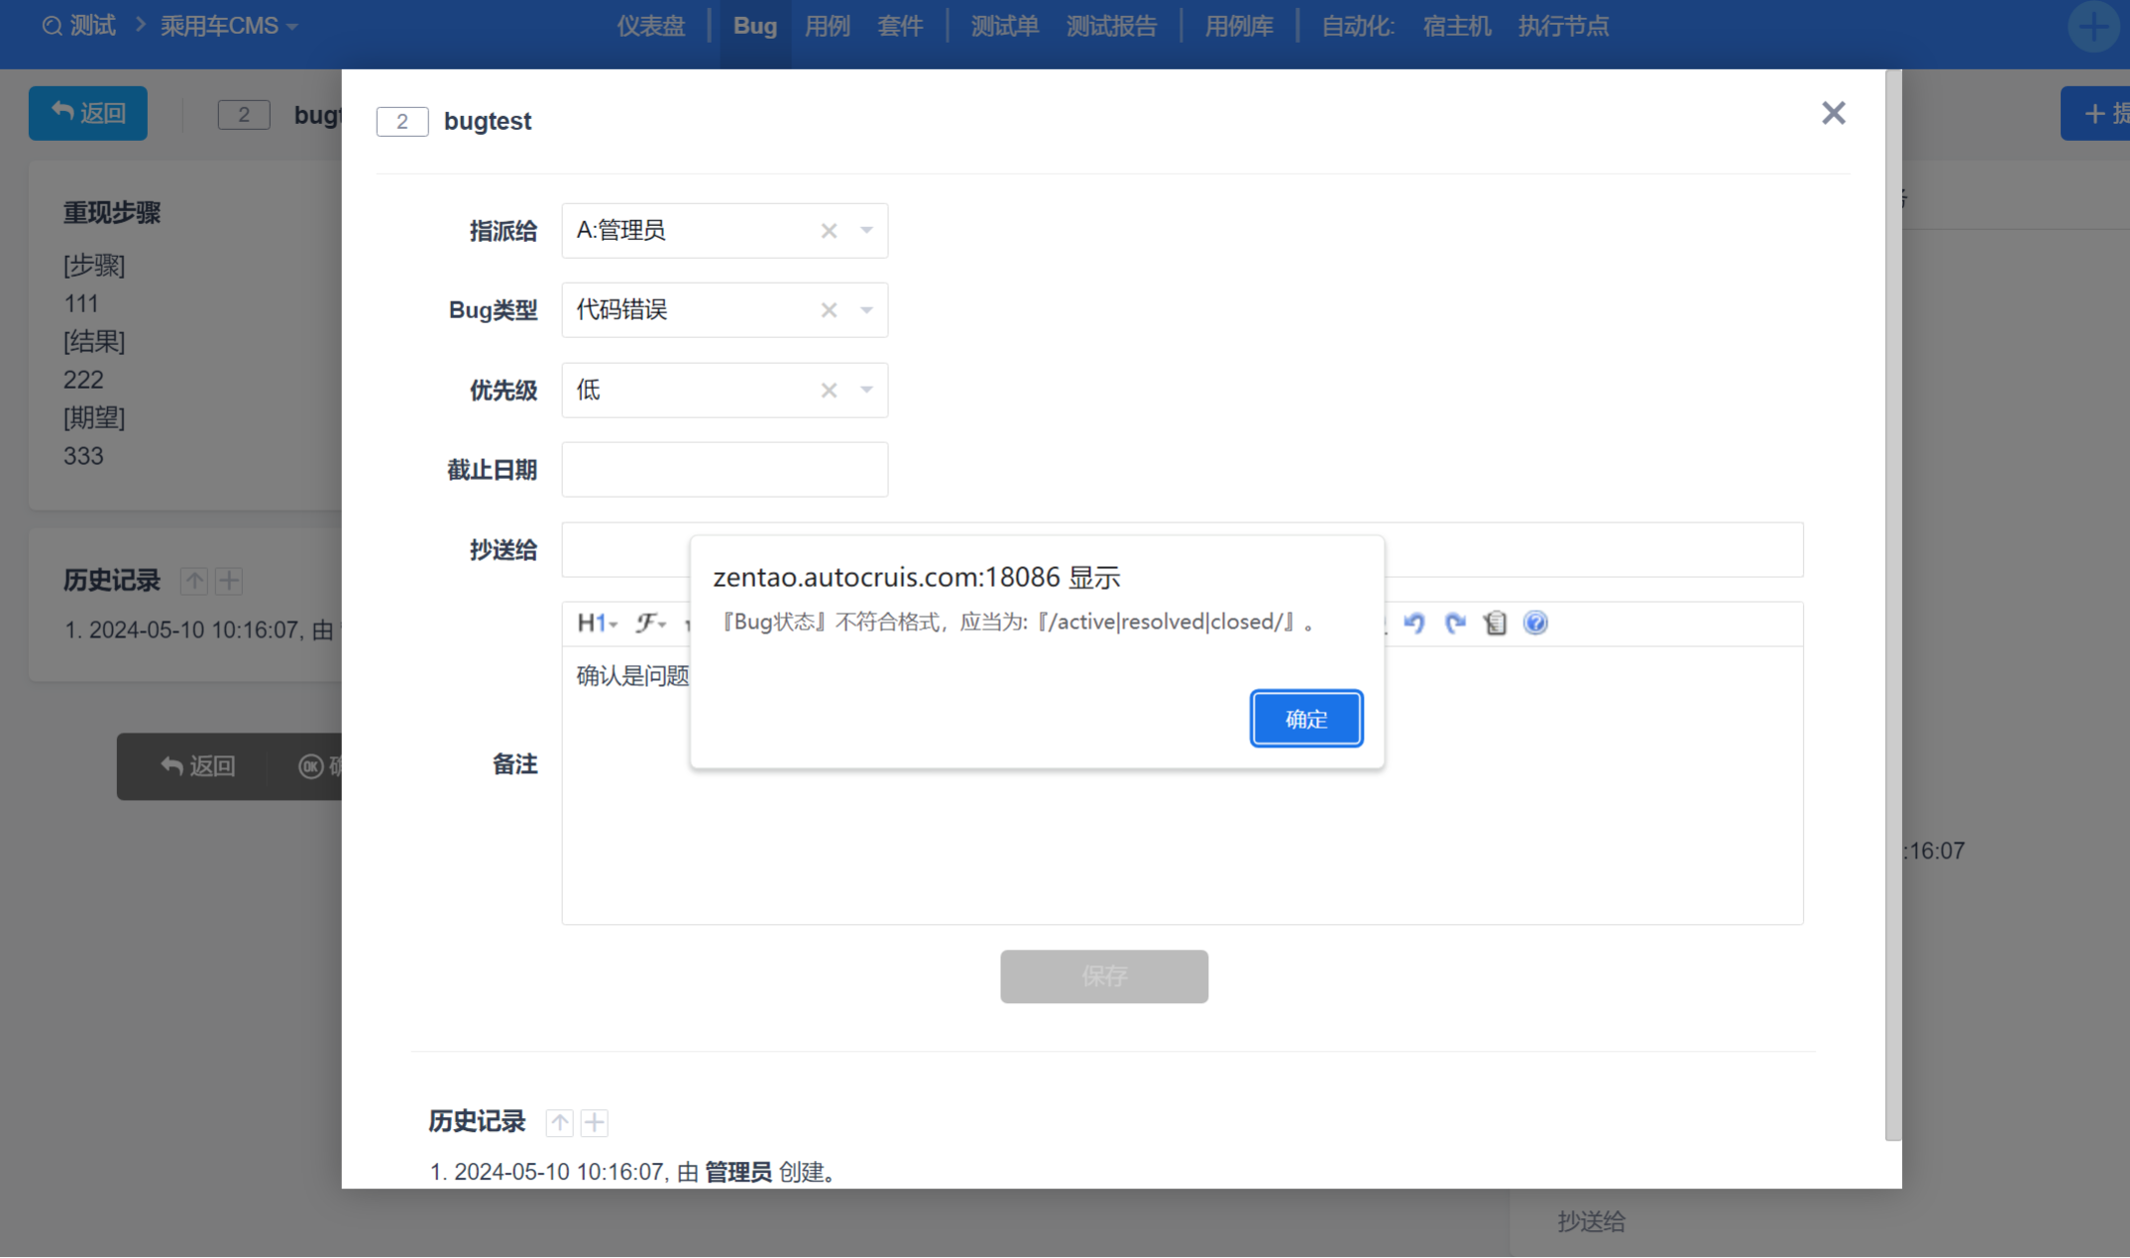
Task: Open editor help question-mark icon
Action: click(1535, 623)
